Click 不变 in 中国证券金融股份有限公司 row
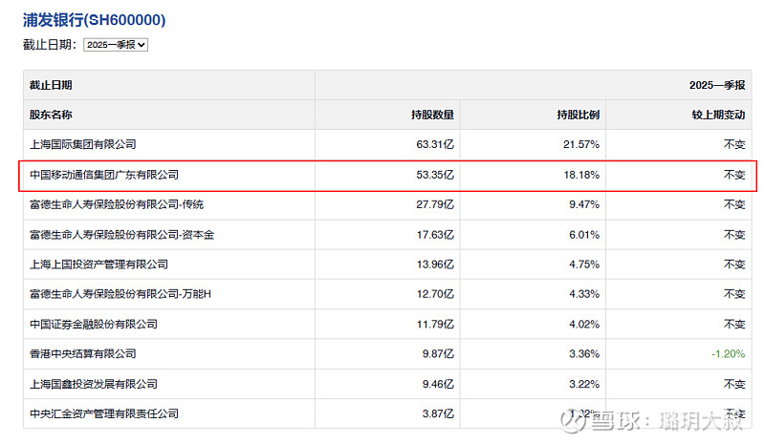The width and height of the screenshot is (765, 444). coord(734,324)
